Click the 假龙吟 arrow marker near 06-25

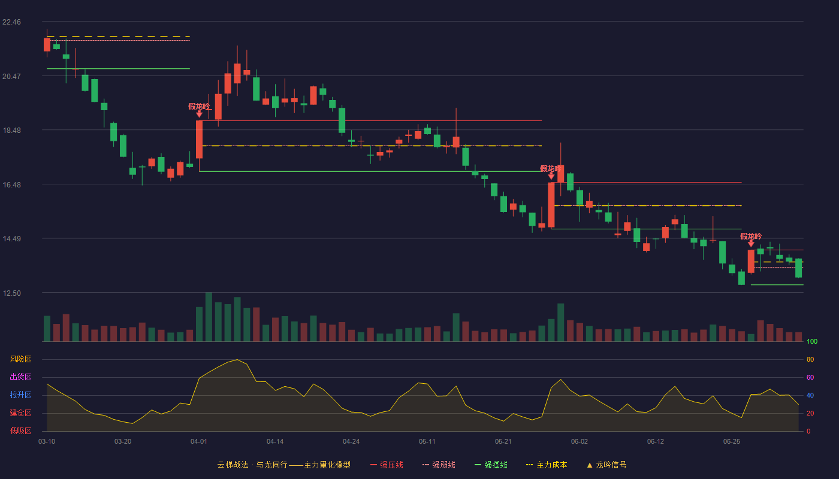(x=751, y=244)
